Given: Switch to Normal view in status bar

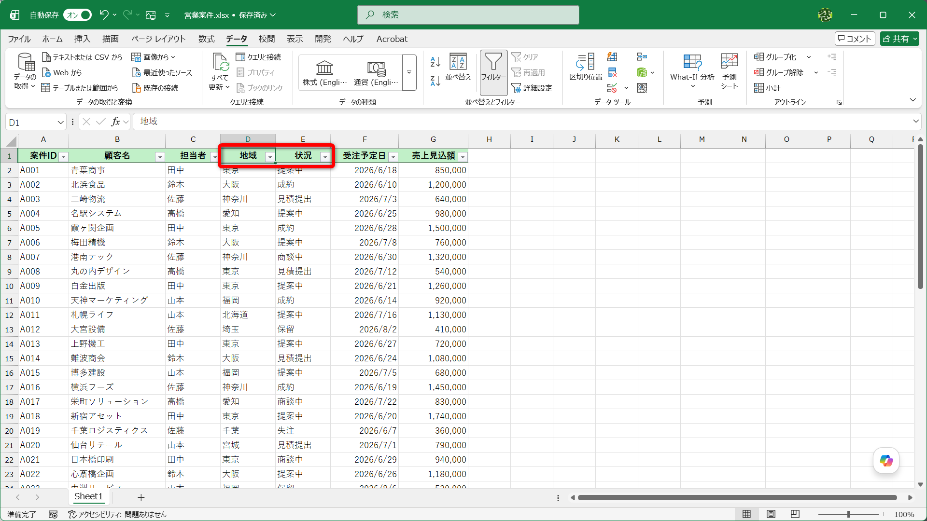Looking at the screenshot, I should (746, 514).
